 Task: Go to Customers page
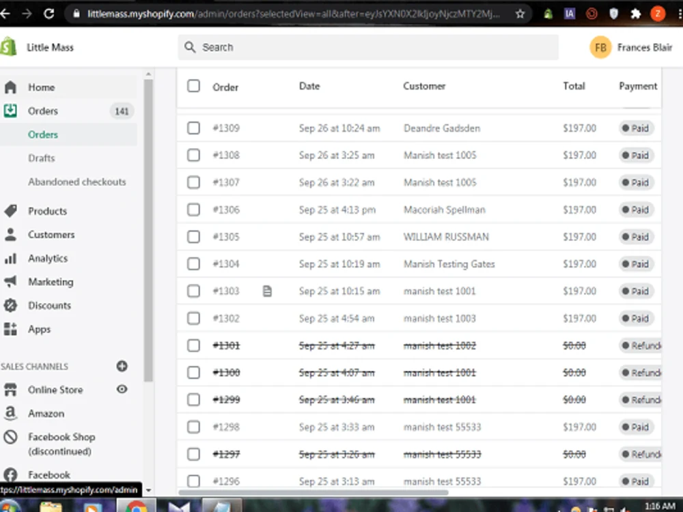(51, 234)
